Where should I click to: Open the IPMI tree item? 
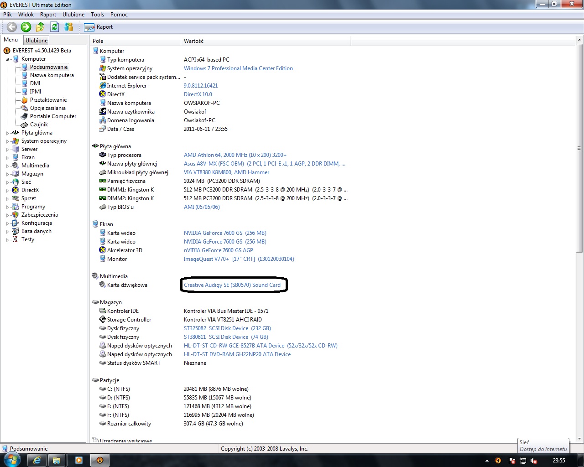pos(36,92)
